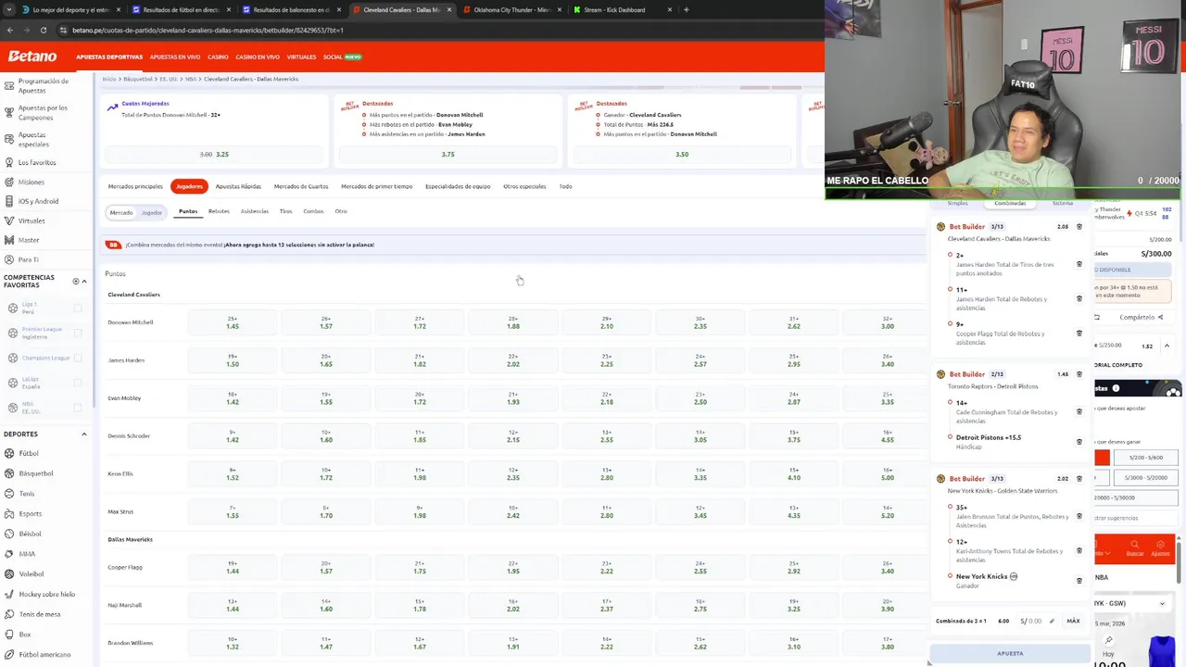Select the Básquetbol sport icon
Viewport: 1186px width, 667px height.
point(9,473)
